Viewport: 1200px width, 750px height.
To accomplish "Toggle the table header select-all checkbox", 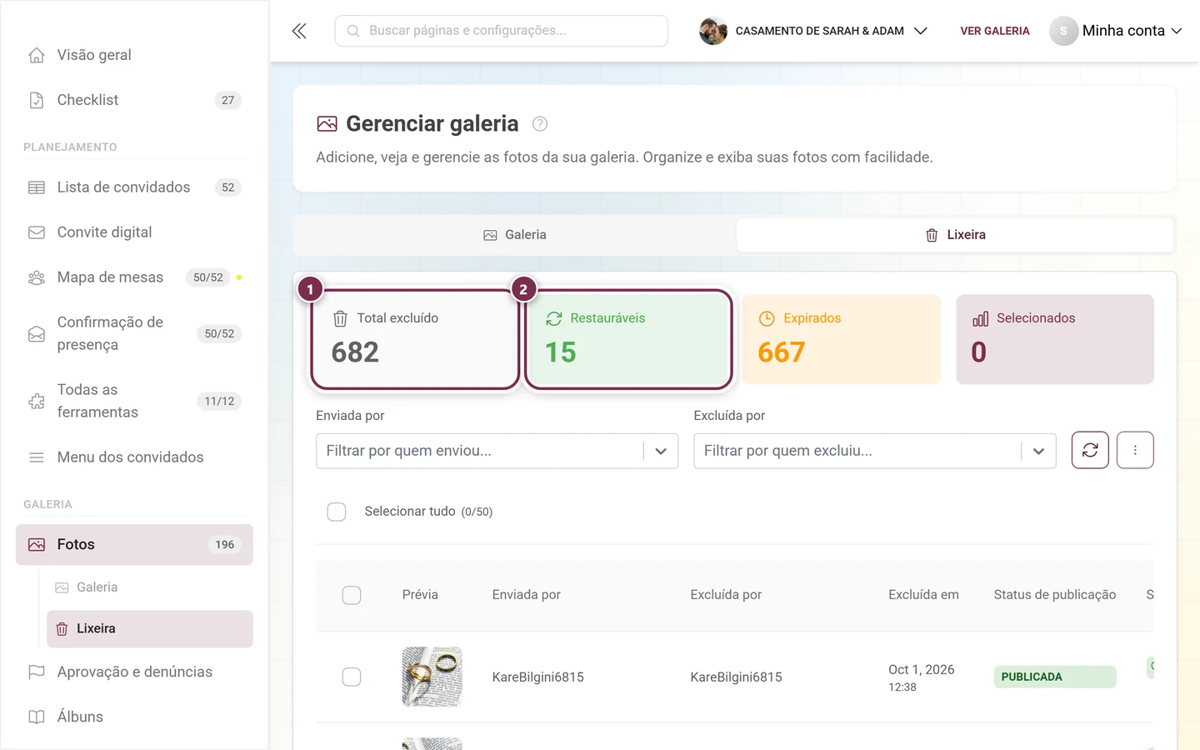I will point(352,595).
